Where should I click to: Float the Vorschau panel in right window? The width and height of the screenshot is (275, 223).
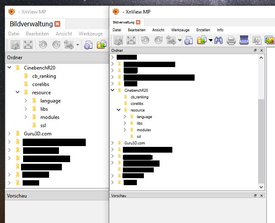(255, 195)
